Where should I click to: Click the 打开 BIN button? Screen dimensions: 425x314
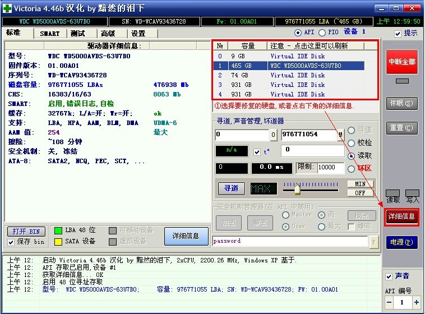[x=26, y=232]
